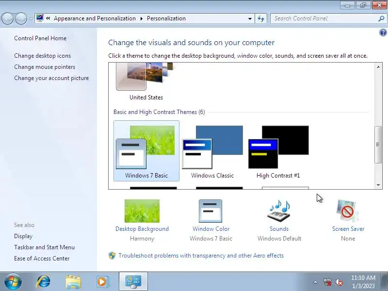
Task: Click the taskbar clock 11:10 AM
Action: (x=363, y=277)
